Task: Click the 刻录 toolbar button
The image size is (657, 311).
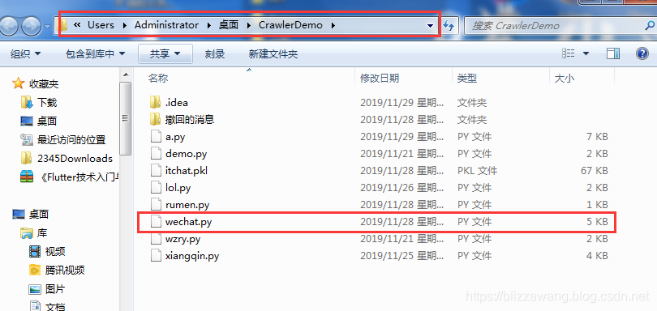Action: 215,53
